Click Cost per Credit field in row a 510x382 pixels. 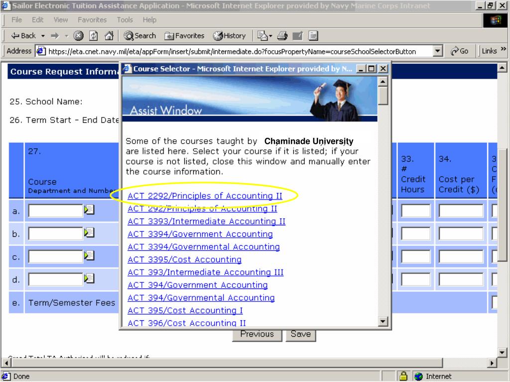(461, 211)
